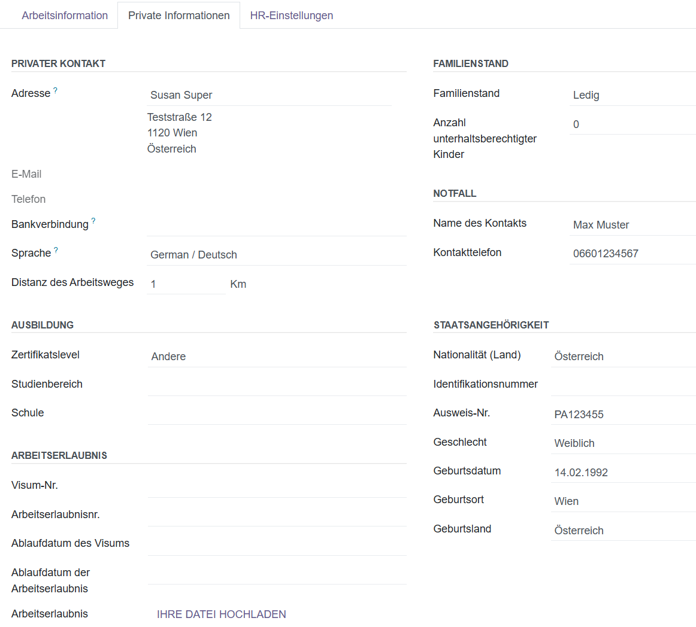696x627 pixels.
Task: Click the help icon next to Sprache
Action: tap(55, 249)
